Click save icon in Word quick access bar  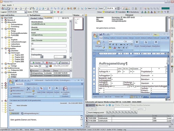[100, 34]
